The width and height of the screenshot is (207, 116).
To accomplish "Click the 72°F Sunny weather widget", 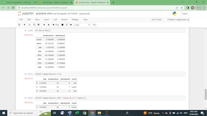I will pos(151,113).
